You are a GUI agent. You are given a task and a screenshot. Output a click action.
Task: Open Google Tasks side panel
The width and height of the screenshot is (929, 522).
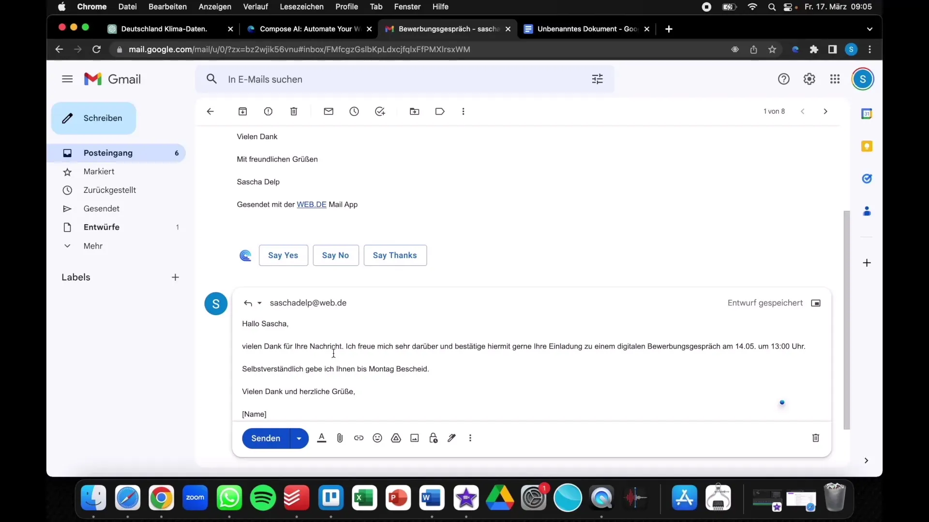coord(867,179)
